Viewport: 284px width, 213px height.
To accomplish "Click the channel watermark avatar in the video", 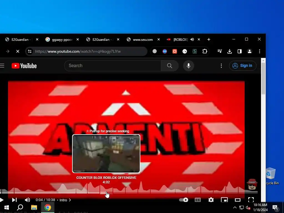I will (252, 184).
